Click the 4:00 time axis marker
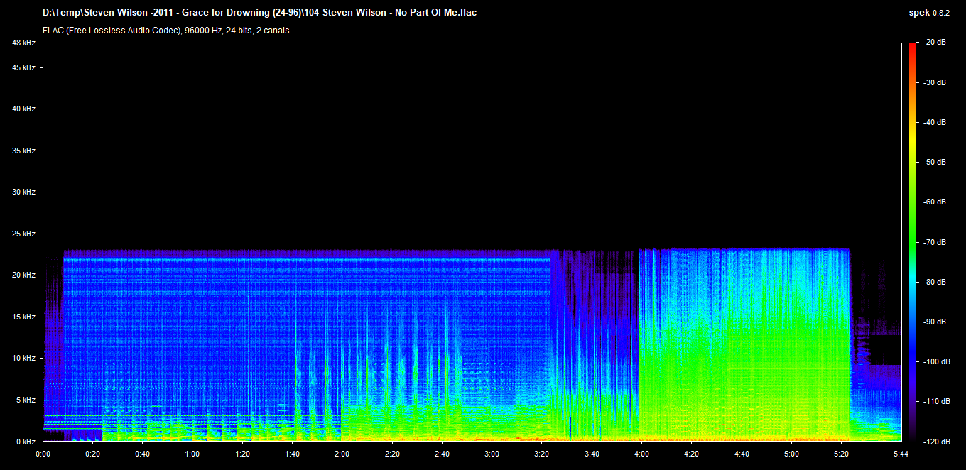The image size is (966, 470). [x=641, y=454]
